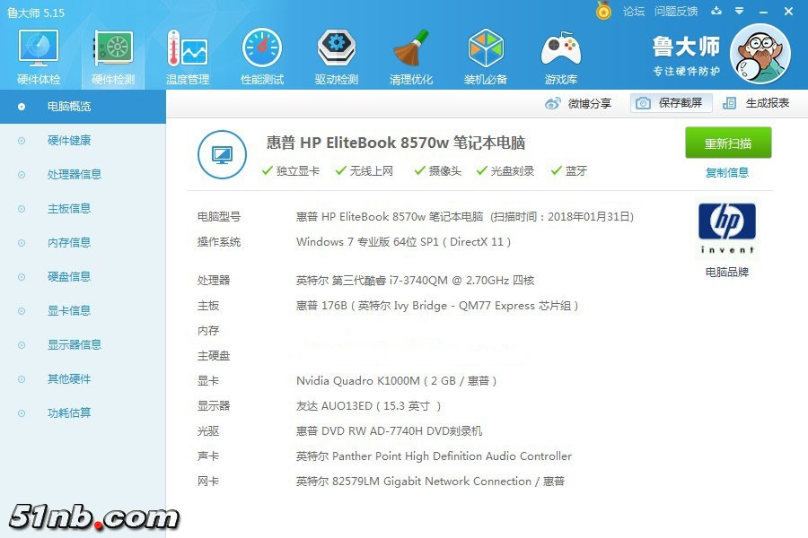Share via 微博分享 Weibo icon

(577, 103)
